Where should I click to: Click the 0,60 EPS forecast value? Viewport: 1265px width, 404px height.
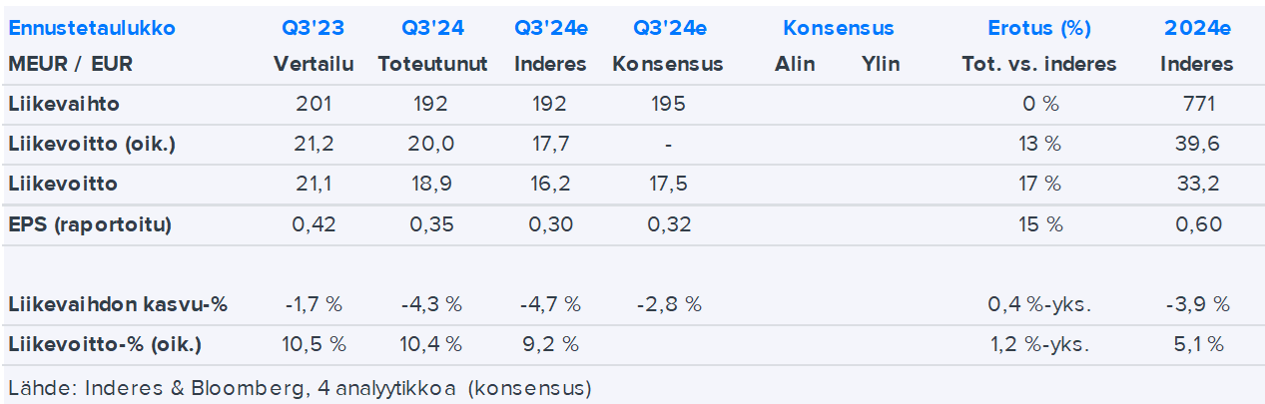click(x=1198, y=224)
